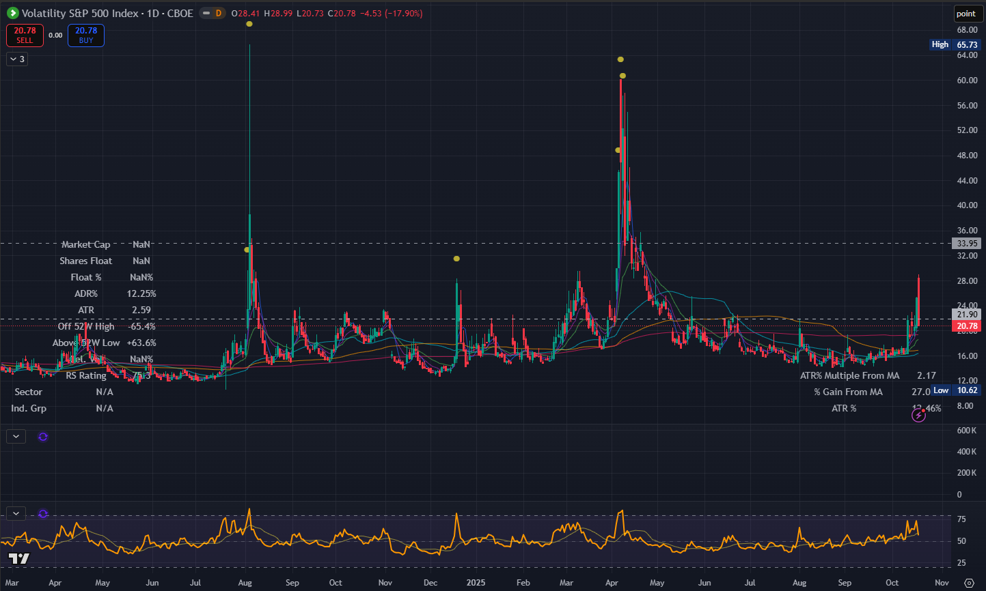Click the Shares Float label

[x=85, y=261]
